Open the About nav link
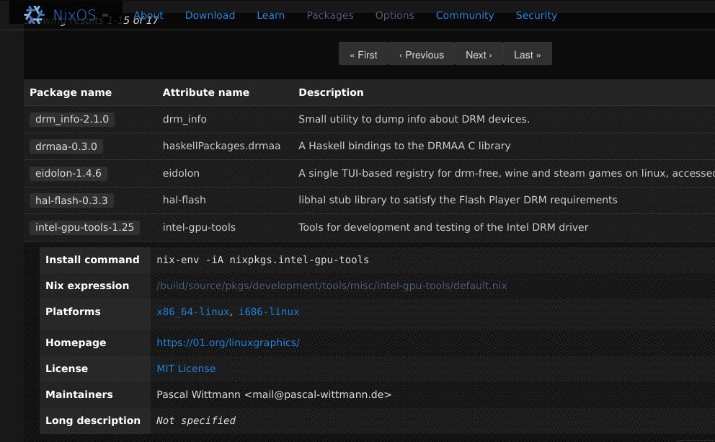The width and height of the screenshot is (715, 442). pos(148,15)
